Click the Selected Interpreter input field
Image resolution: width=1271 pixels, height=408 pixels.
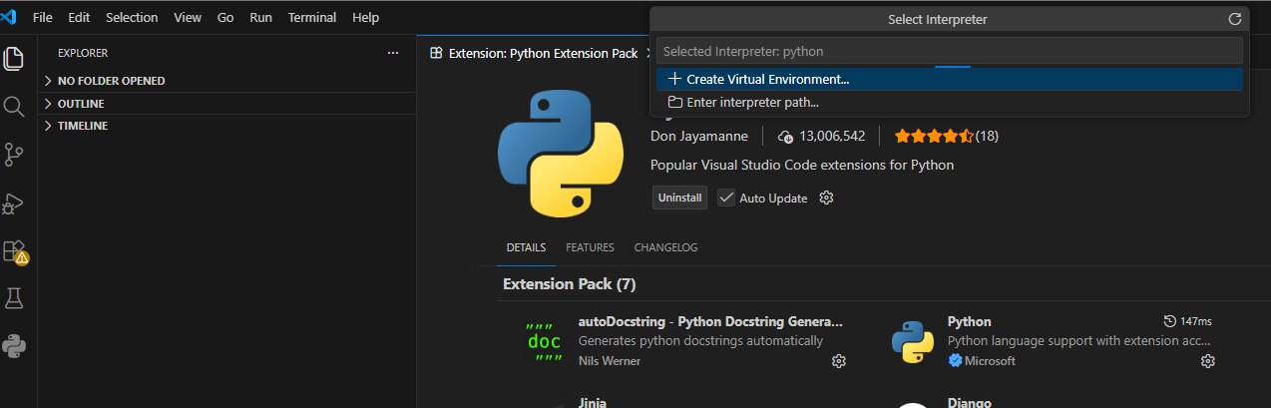948,51
